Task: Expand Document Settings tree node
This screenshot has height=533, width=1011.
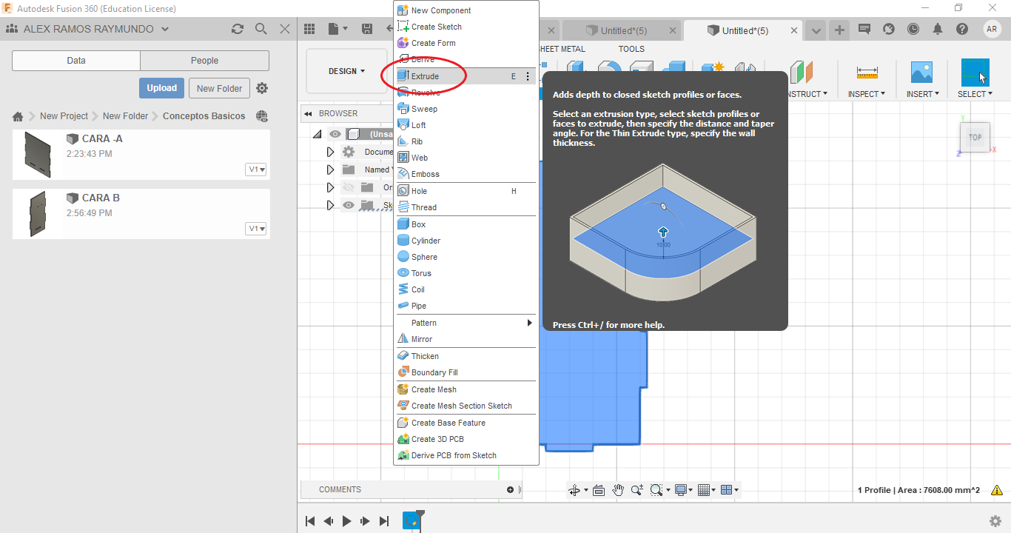Action: pyautogui.click(x=331, y=152)
